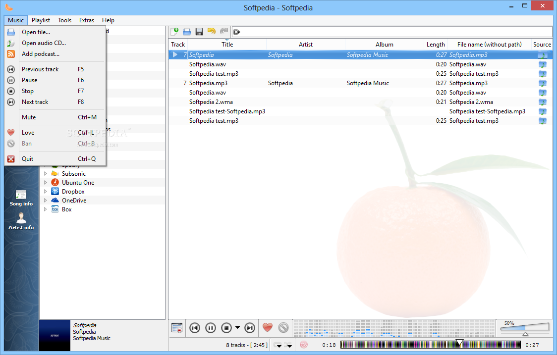Screen dimensions: 557x355
Task: Click the clear playlist icon
Action: click(x=177, y=328)
